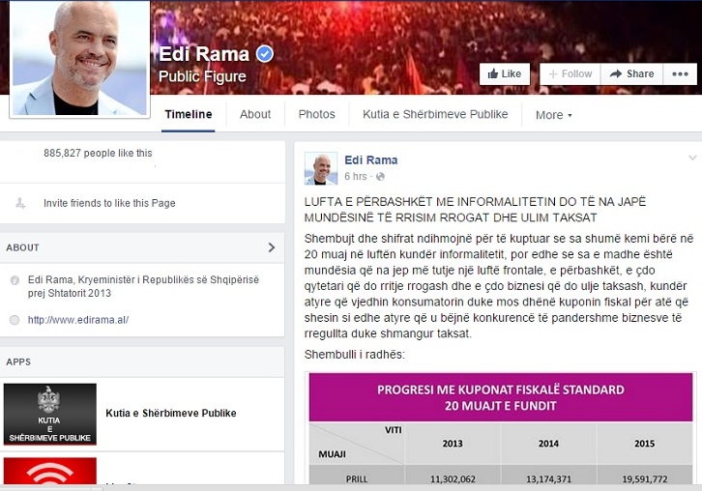Viewport: 702px width, 491px height.
Task: Expand the ABOUT section chevron
Action: (x=272, y=247)
